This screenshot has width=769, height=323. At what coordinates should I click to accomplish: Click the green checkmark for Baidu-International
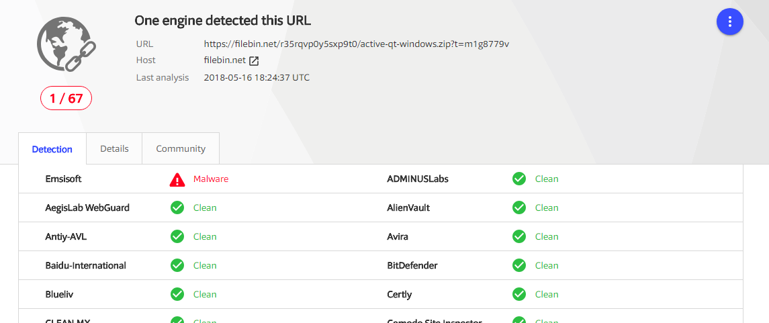tap(177, 266)
